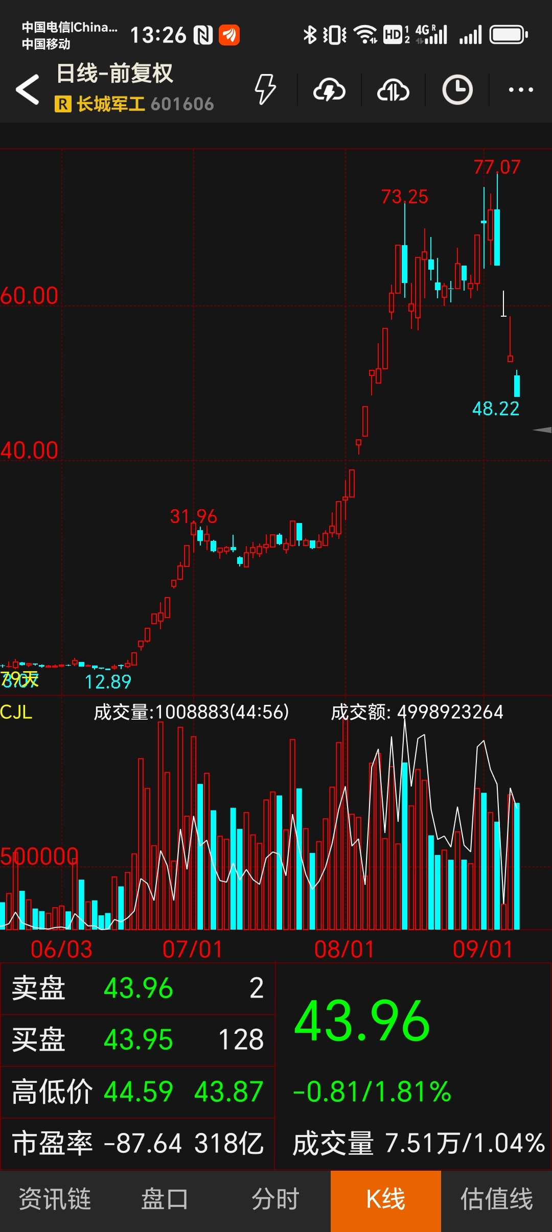Tap the orange app notification icon
Image resolution: width=552 pixels, height=1232 pixels.
pos(229,35)
